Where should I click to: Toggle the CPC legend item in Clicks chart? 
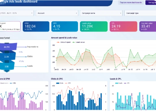tap(68, 83)
